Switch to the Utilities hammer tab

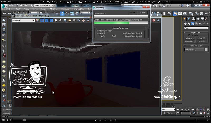(207, 19)
